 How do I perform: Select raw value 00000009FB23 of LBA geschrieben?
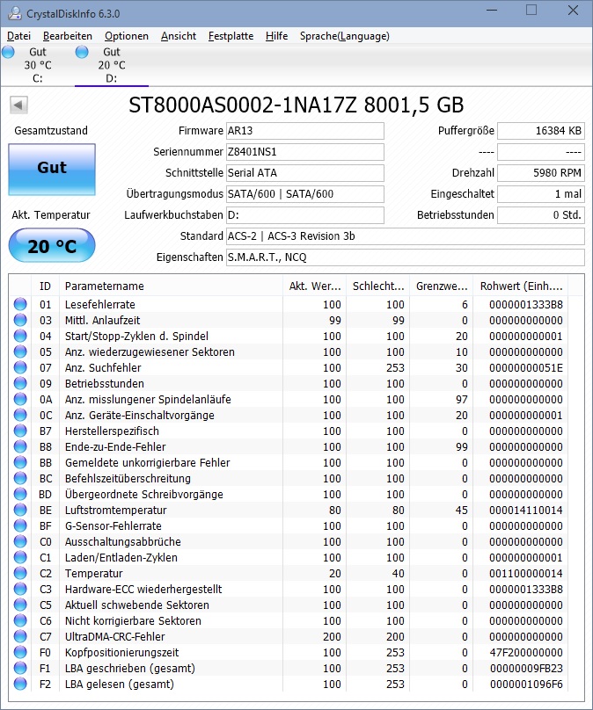click(x=526, y=669)
